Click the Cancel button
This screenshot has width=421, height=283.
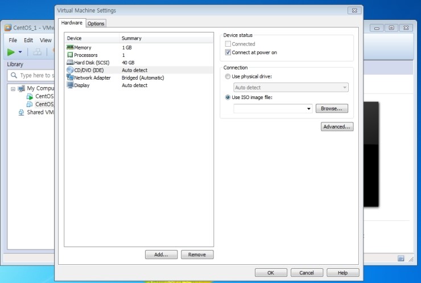pyautogui.click(x=307, y=273)
